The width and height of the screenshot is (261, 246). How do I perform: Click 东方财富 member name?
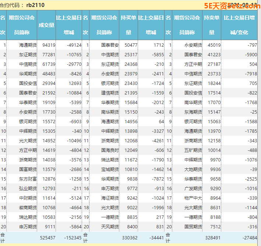[28, 179]
